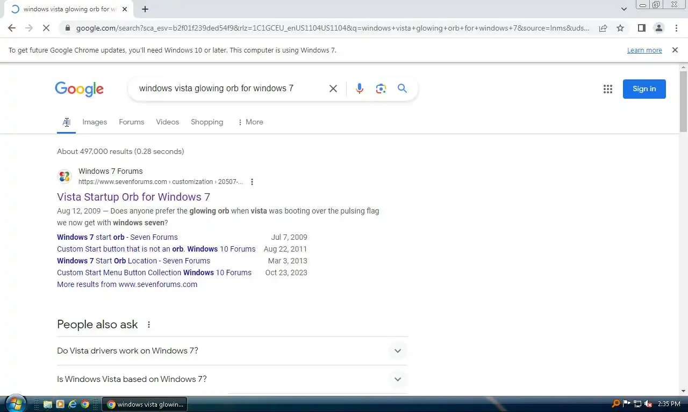Select the Chrome window taskbar button
Viewport: 688px width, 412px height.
[145, 404]
